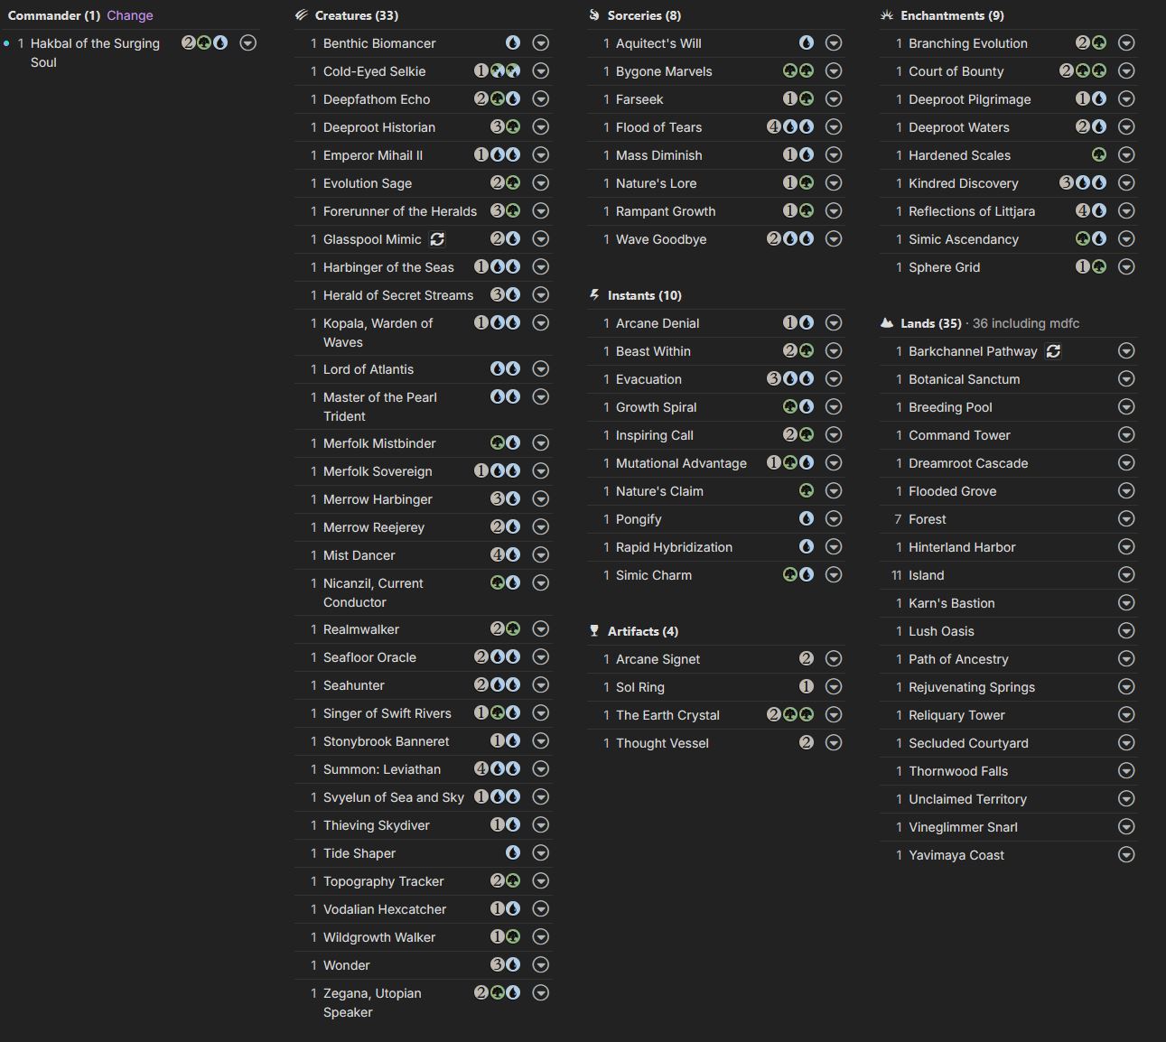Click the green mana symbol on Hardened Scales
Image resolution: width=1166 pixels, height=1042 pixels.
tap(1098, 155)
